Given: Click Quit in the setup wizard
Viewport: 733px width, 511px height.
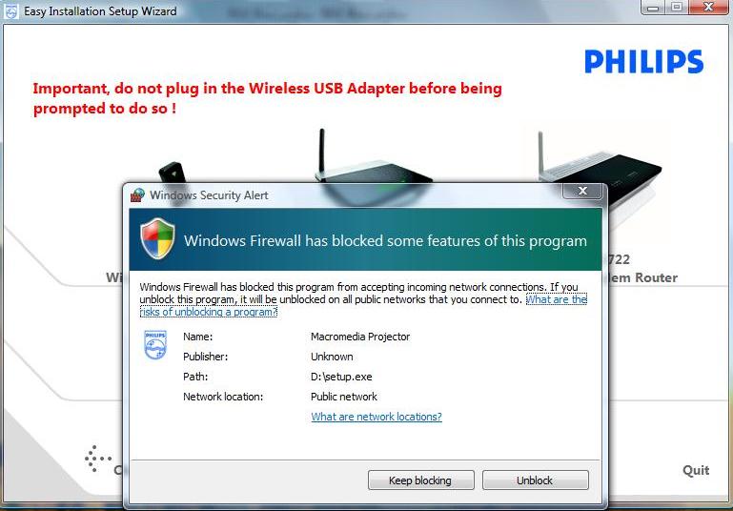Looking at the screenshot, I should tap(696, 470).
